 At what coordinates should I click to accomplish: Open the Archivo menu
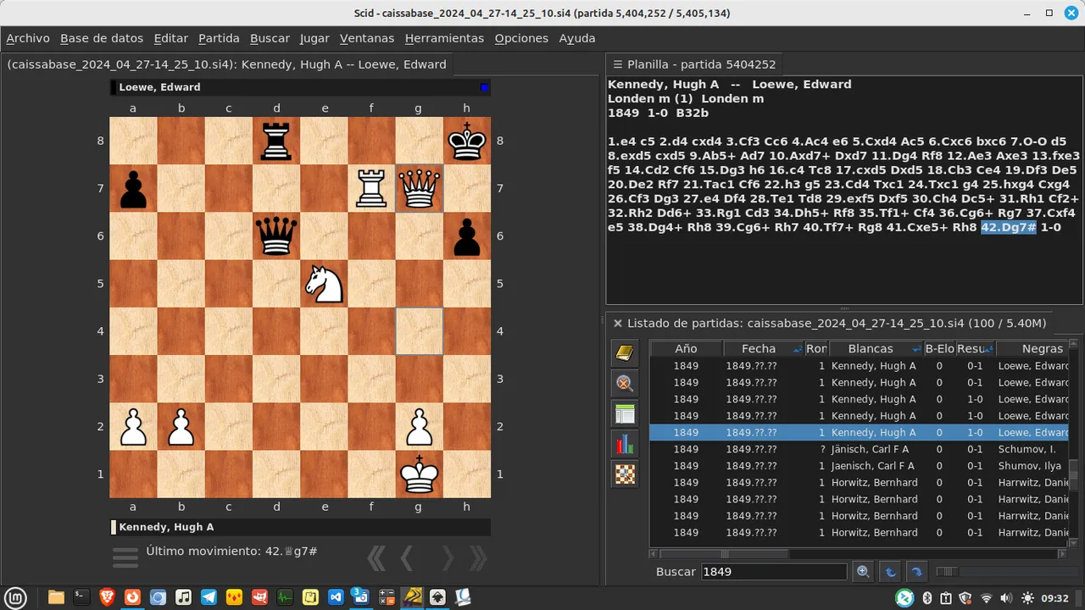pyautogui.click(x=28, y=38)
